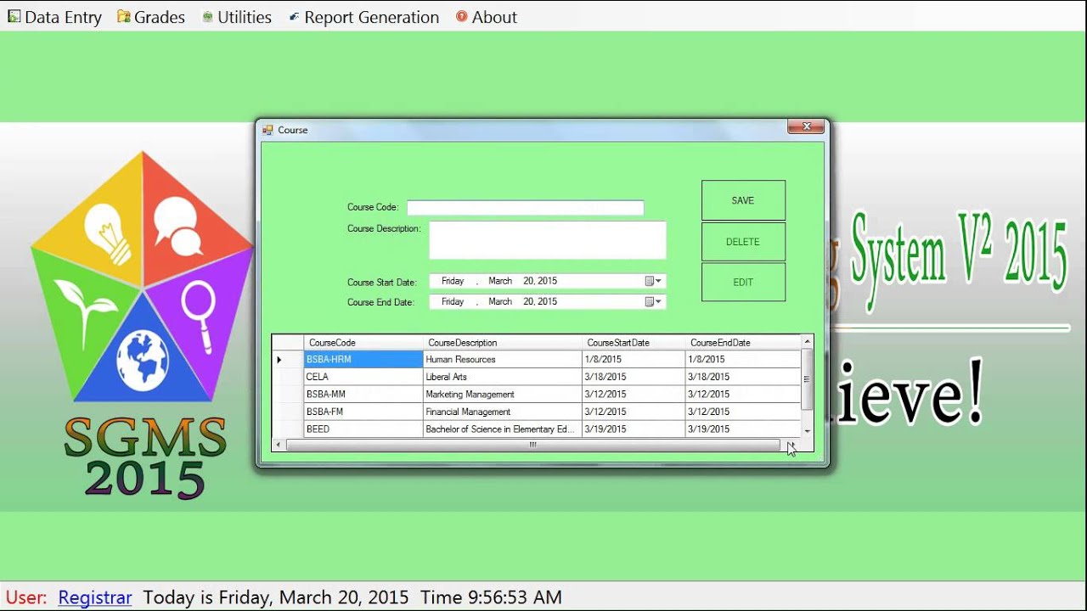This screenshot has height=611, width=1087.
Task: Click the Financial Management description cell
Action: (x=502, y=412)
